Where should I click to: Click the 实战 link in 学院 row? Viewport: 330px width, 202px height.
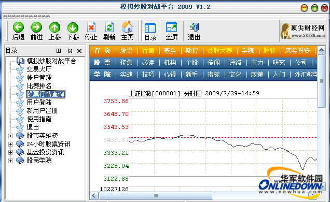point(126,75)
